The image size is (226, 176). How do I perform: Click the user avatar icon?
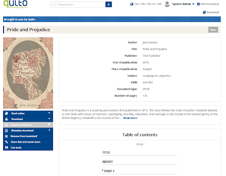coord(167,4)
